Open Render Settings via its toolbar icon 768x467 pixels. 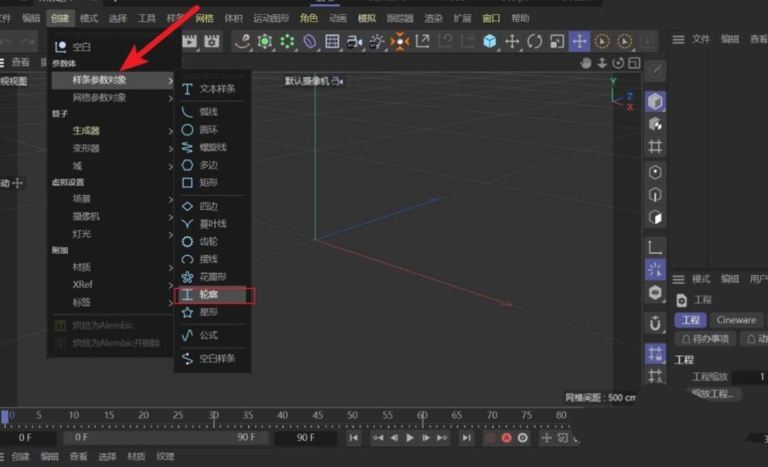(211, 41)
